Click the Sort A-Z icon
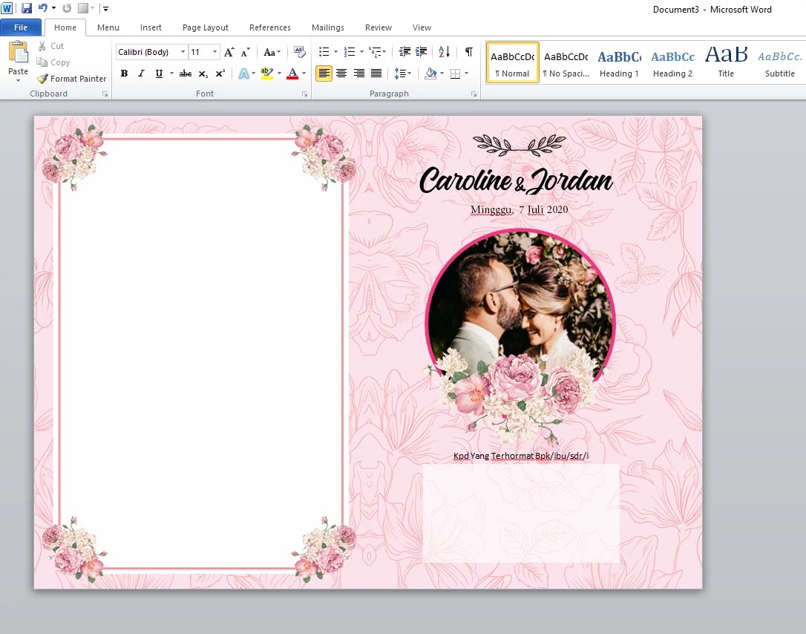806x634 pixels. point(444,52)
